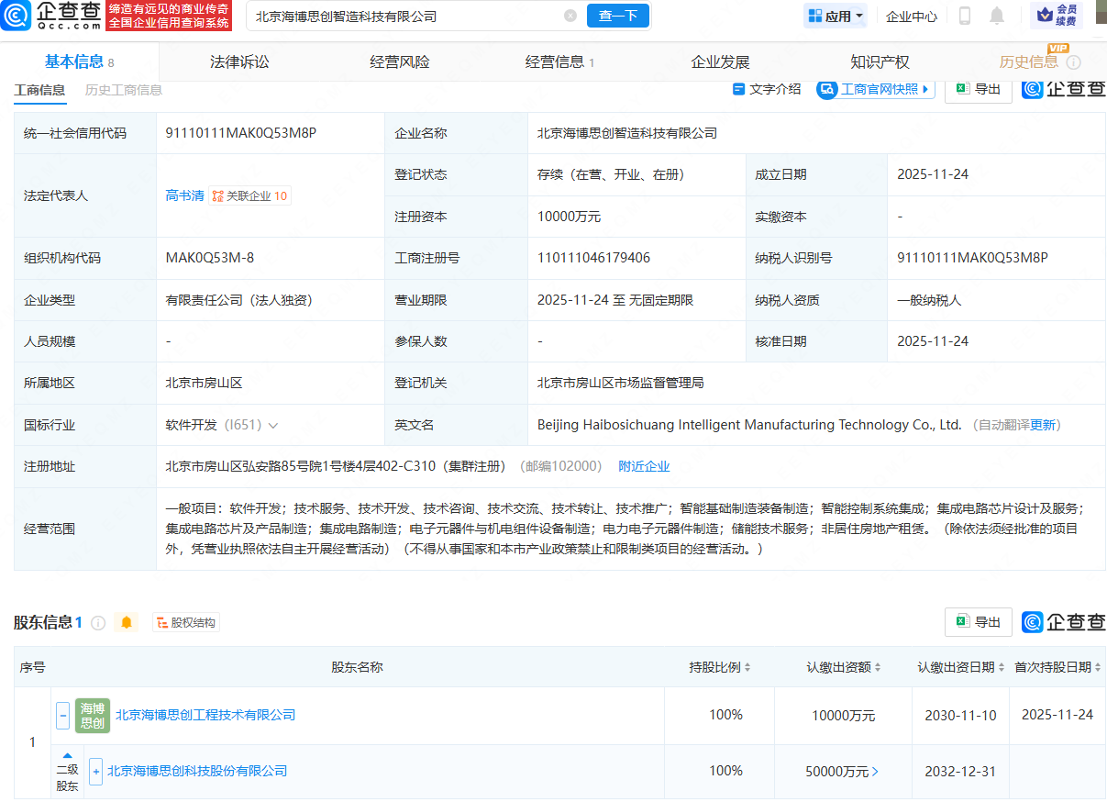Click the mobile phone icon in header
This screenshot has height=802, width=1107.
pyautogui.click(x=965, y=16)
